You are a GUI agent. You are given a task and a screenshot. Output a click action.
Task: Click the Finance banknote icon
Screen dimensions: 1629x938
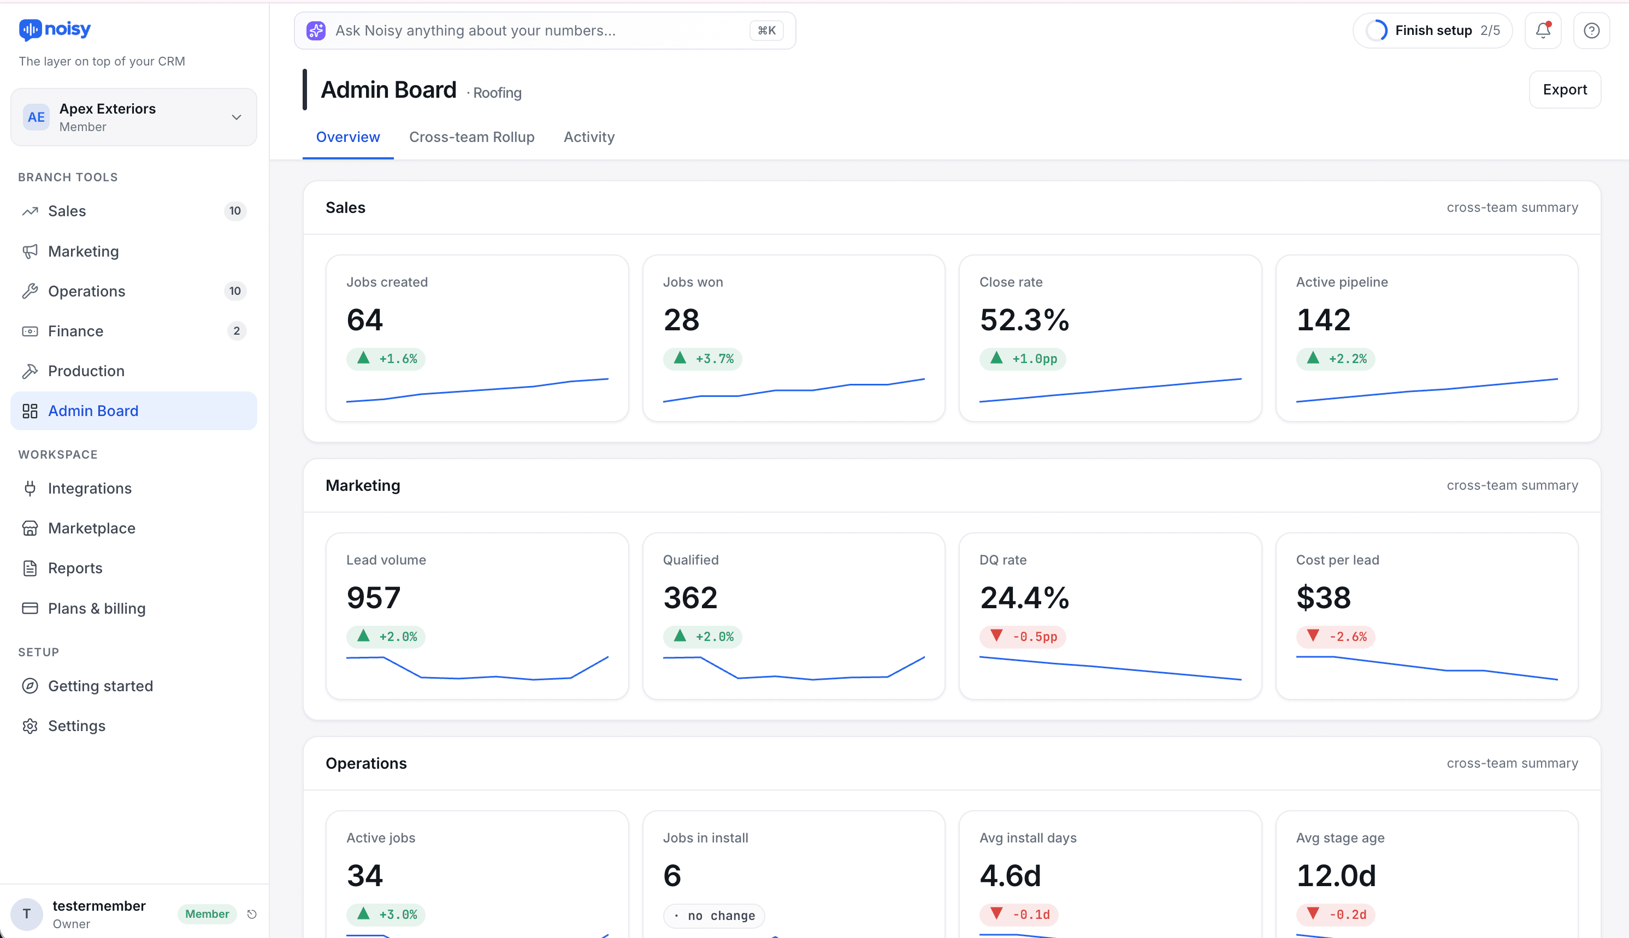point(29,331)
